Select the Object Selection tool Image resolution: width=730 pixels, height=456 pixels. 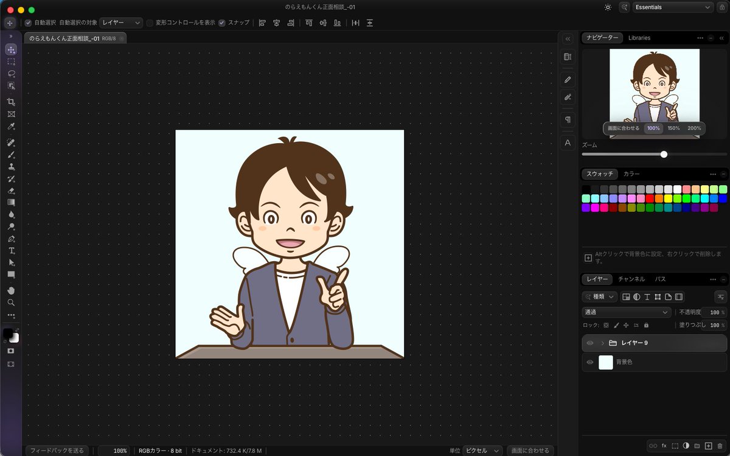11,86
